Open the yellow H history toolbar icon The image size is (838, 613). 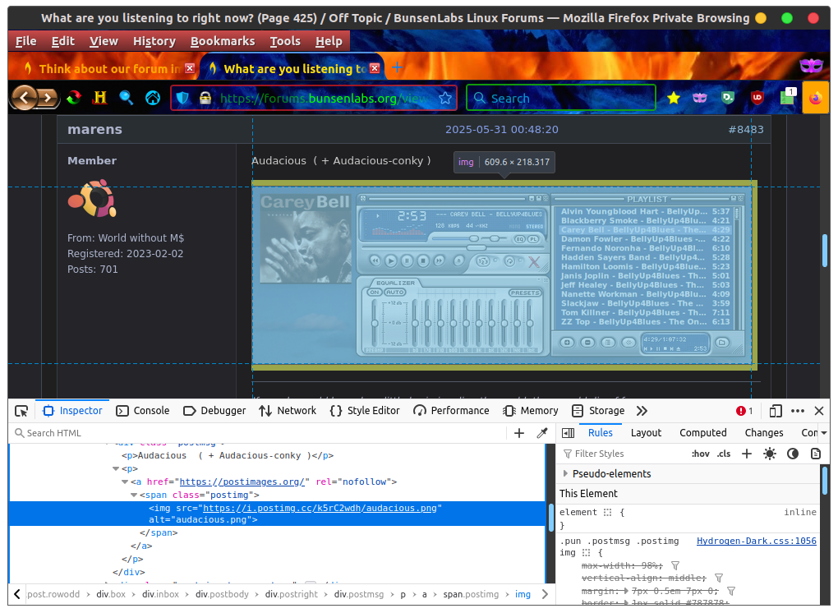coord(100,98)
